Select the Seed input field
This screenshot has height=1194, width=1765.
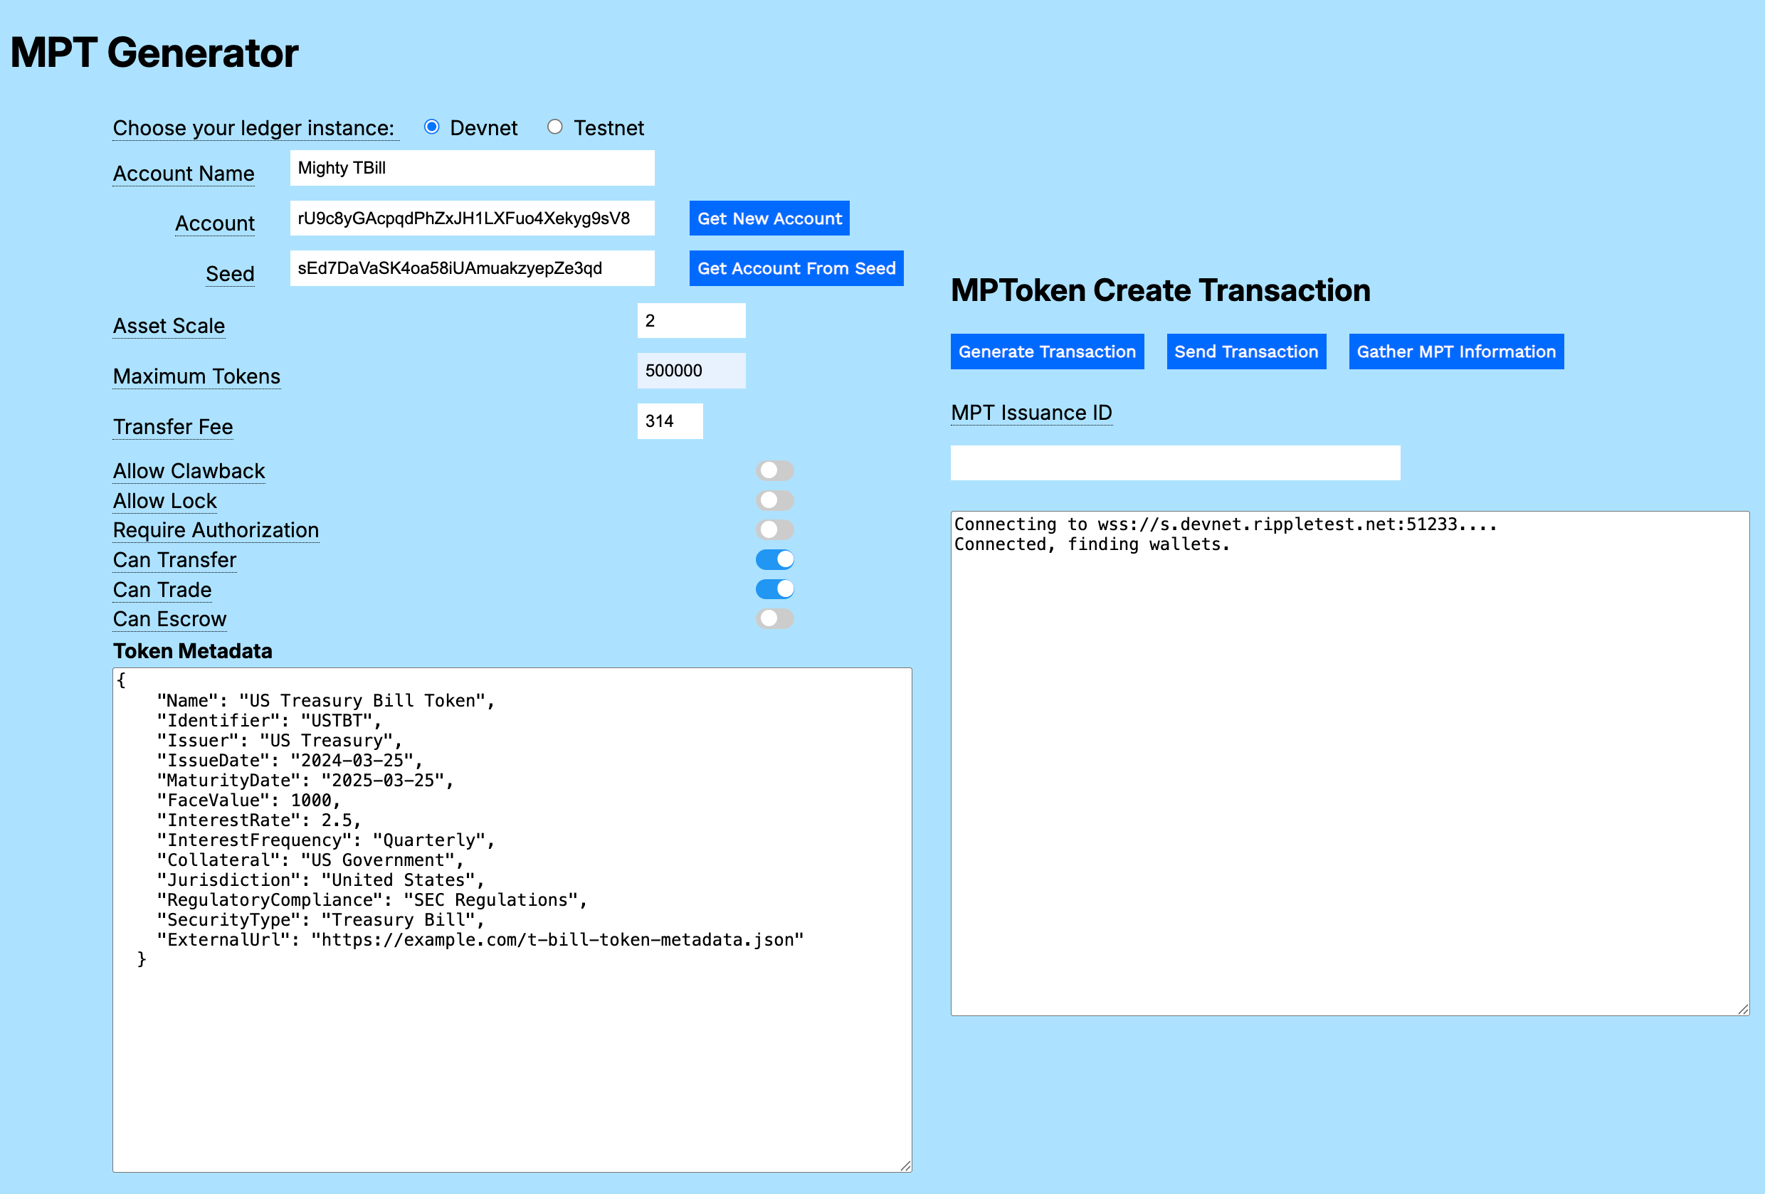coord(471,268)
